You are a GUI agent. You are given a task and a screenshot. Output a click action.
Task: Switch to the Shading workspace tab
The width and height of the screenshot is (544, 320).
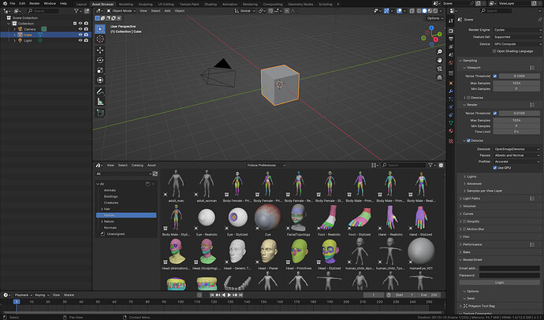click(x=211, y=4)
